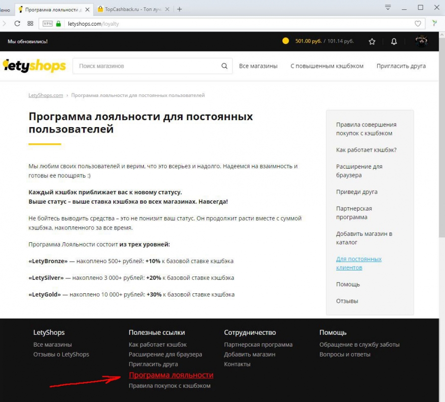Open a new tab with plus button
This screenshot has width=445, height=402.
(179, 9)
